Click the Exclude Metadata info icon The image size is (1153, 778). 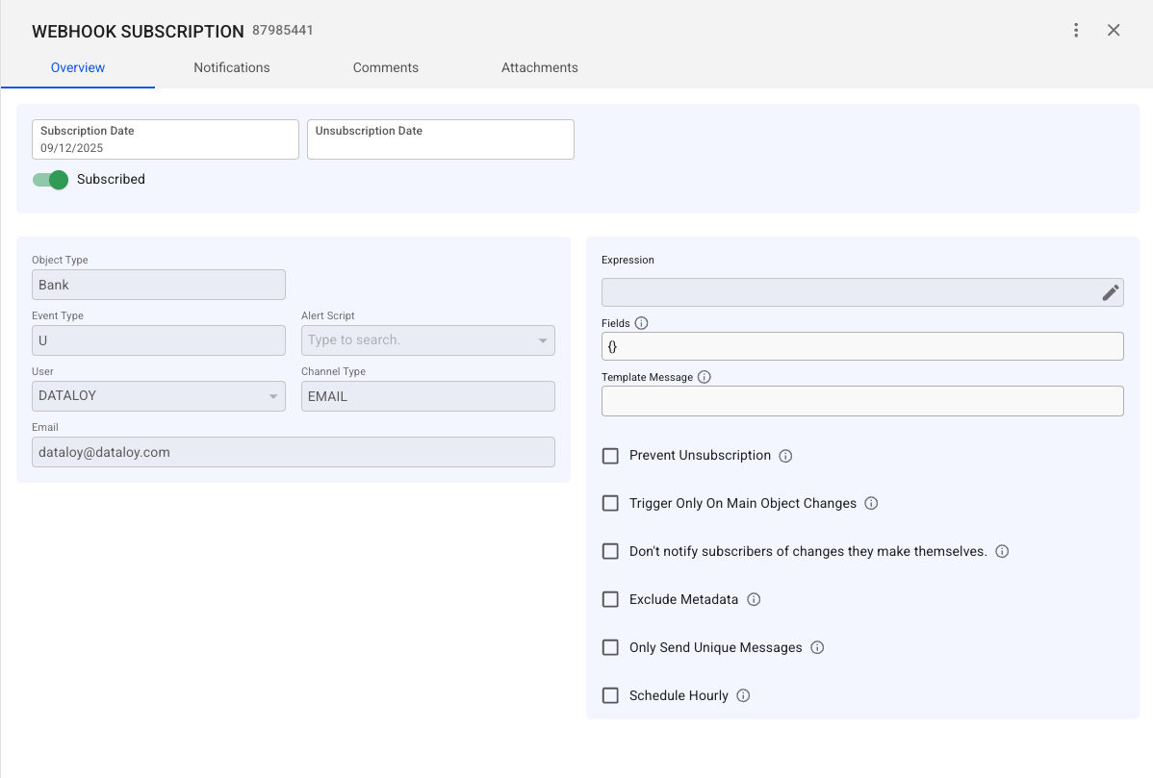(x=754, y=600)
